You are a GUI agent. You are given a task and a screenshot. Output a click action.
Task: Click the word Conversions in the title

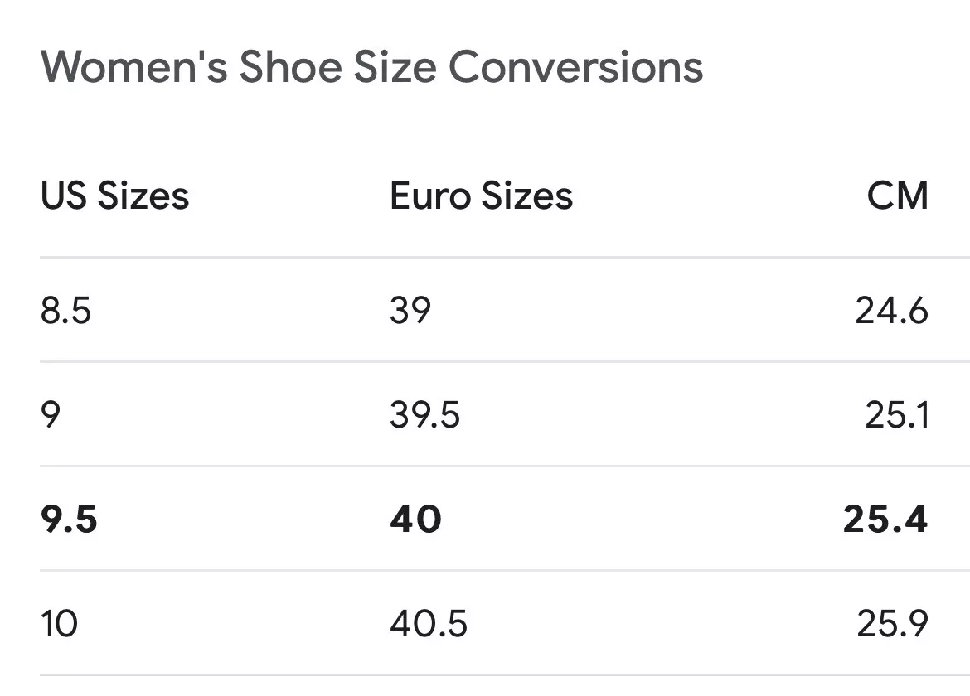(576, 66)
